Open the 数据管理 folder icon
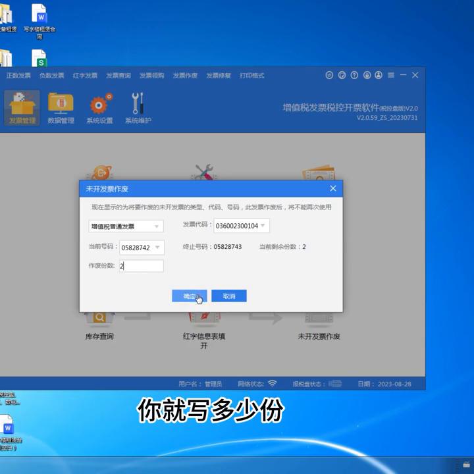 click(61, 107)
